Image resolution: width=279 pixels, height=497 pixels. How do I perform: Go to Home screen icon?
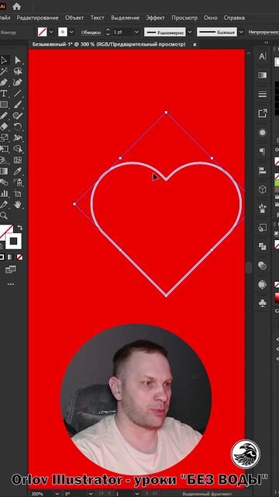pyautogui.click(x=16, y=6)
